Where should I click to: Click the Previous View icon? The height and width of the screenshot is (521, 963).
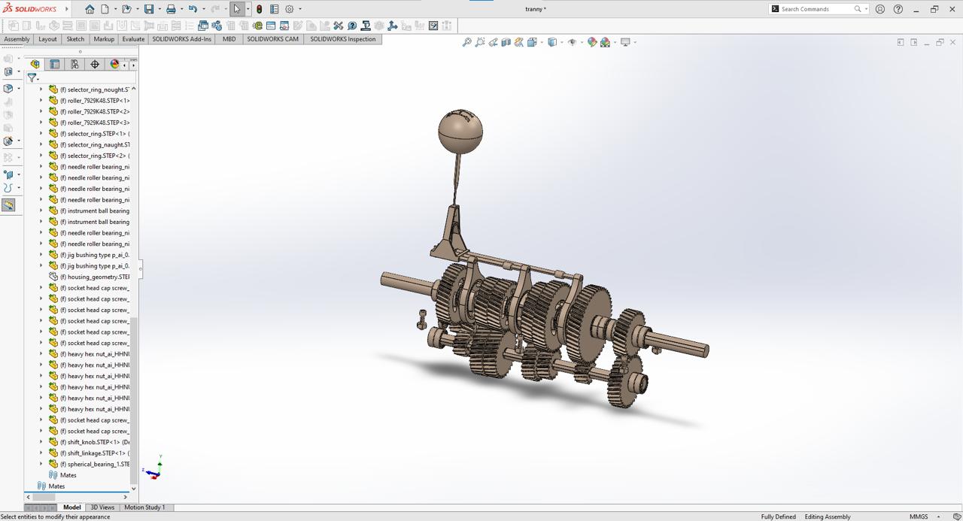[493, 42]
